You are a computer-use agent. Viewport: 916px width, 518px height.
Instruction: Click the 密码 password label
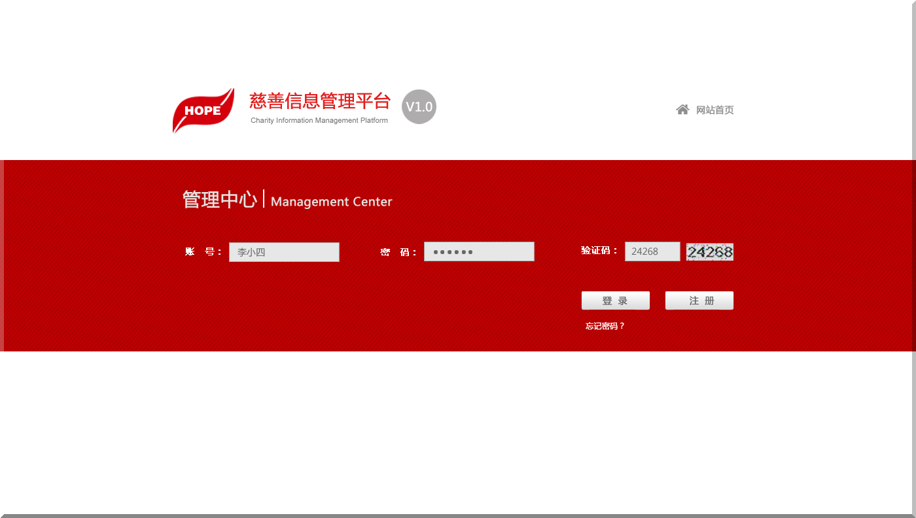(x=399, y=251)
